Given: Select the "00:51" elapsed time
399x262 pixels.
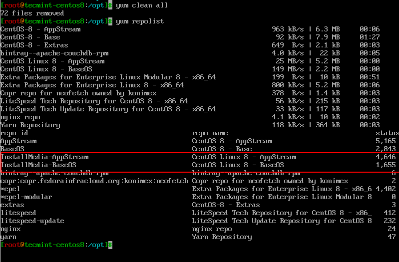Looking at the screenshot, I should click(x=370, y=77).
